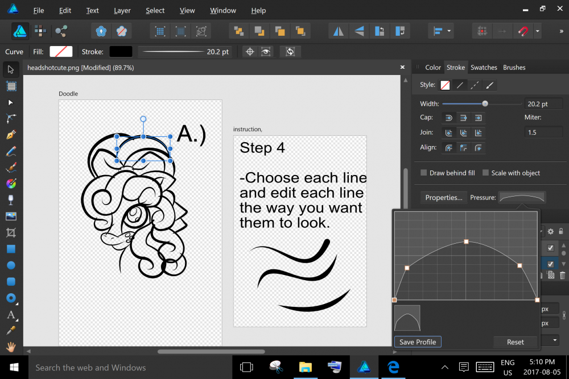569x379 pixels.
Task: Select the Pencil tool
Action: pyautogui.click(x=11, y=152)
